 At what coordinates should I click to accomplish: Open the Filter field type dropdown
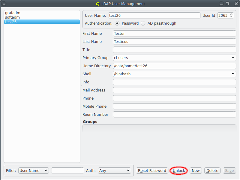tap(33, 170)
